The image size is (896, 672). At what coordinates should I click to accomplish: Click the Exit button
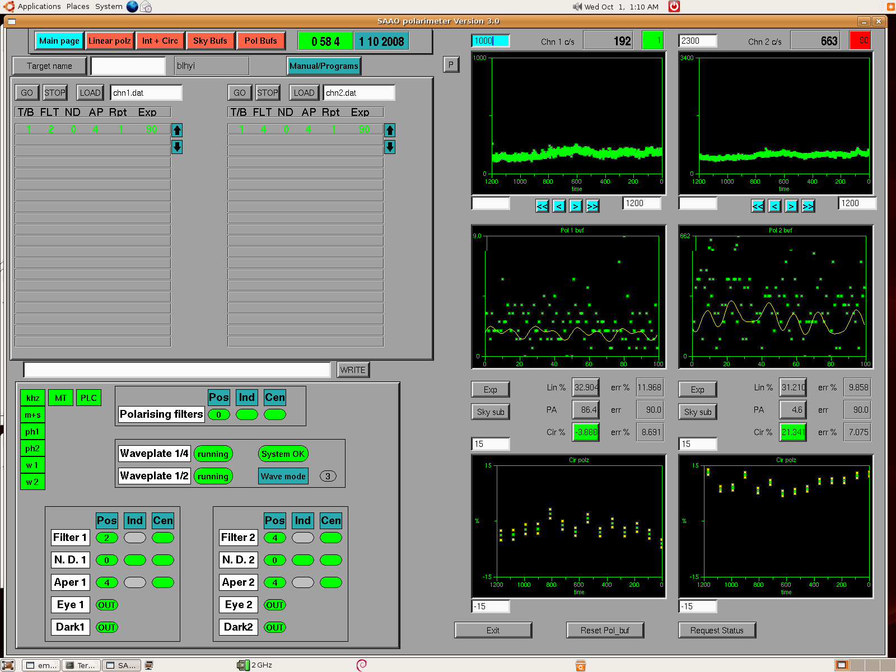pos(493,631)
